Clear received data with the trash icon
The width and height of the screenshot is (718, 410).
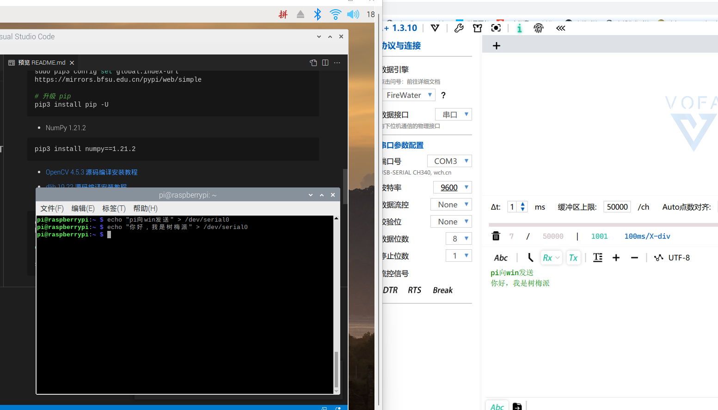coord(496,236)
